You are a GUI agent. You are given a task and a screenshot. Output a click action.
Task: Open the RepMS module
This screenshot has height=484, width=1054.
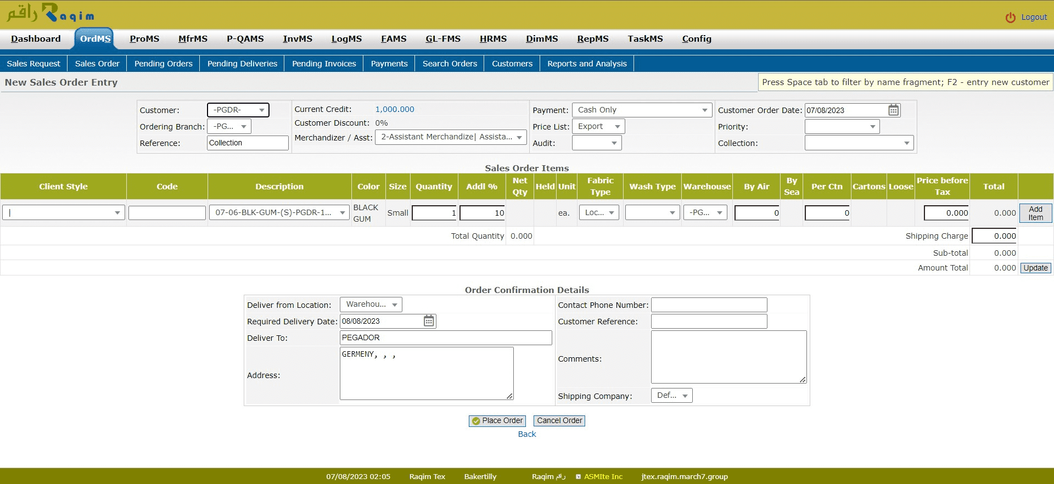tap(593, 39)
